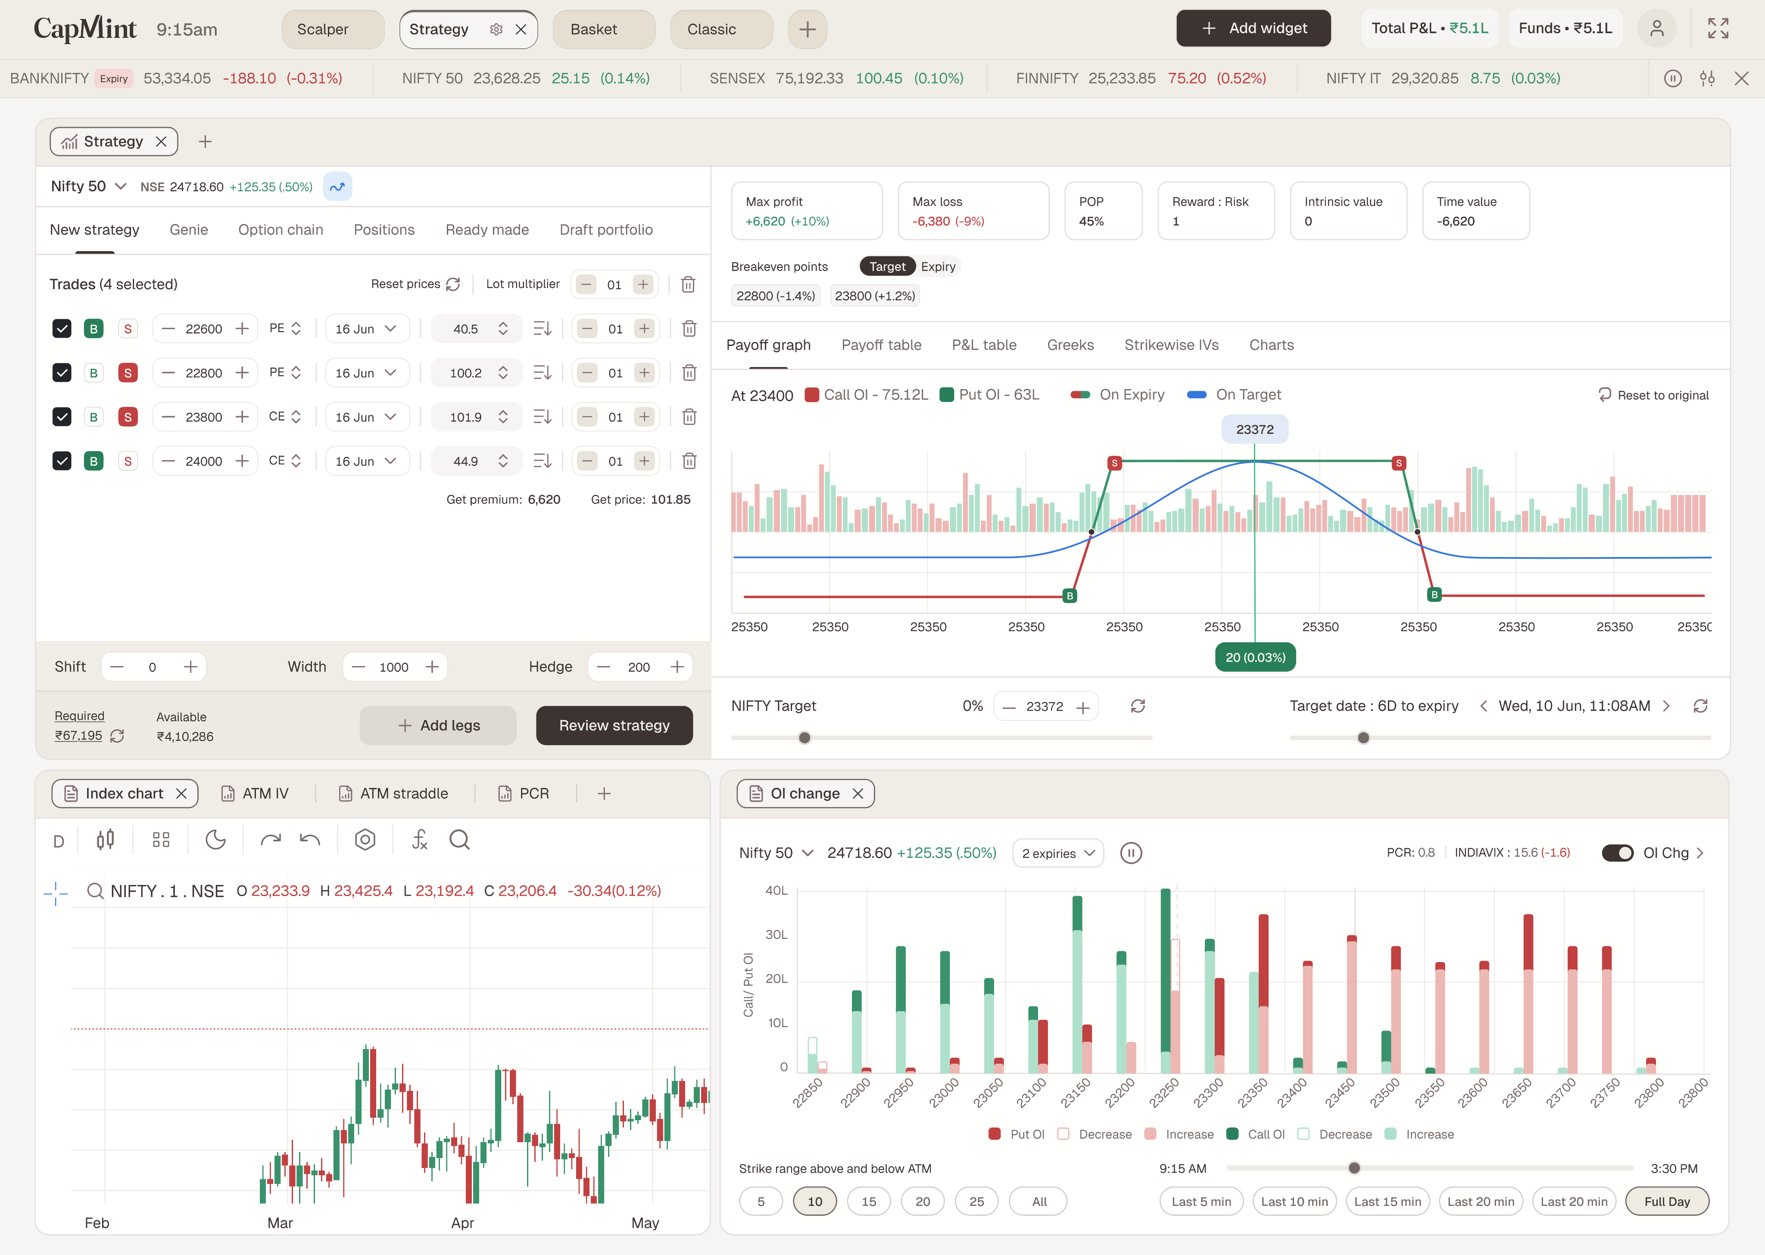Select strike range 15 button
This screenshot has width=1765, height=1255.
click(x=869, y=1202)
